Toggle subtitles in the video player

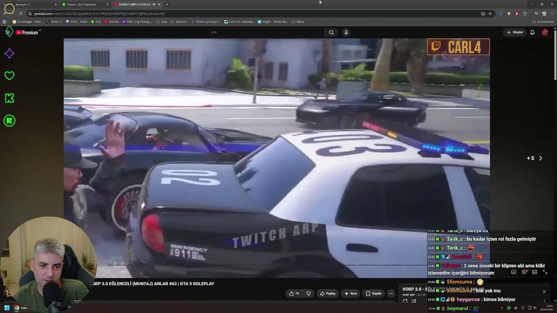(513, 272)
